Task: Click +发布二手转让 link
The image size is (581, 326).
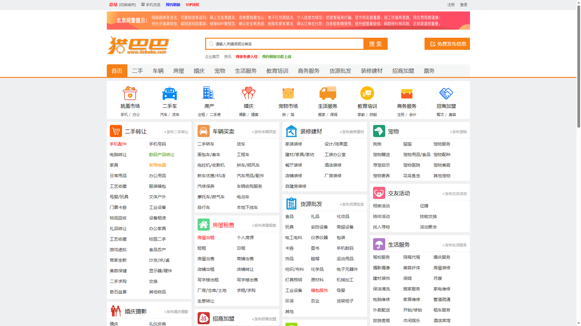Action: [x=176, y=132]
